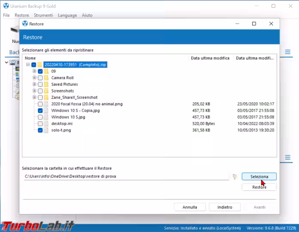The height and width of the screenshot is (232, 299).
Task: Expand the 09 folder node
Action: (x=34, y=71)
